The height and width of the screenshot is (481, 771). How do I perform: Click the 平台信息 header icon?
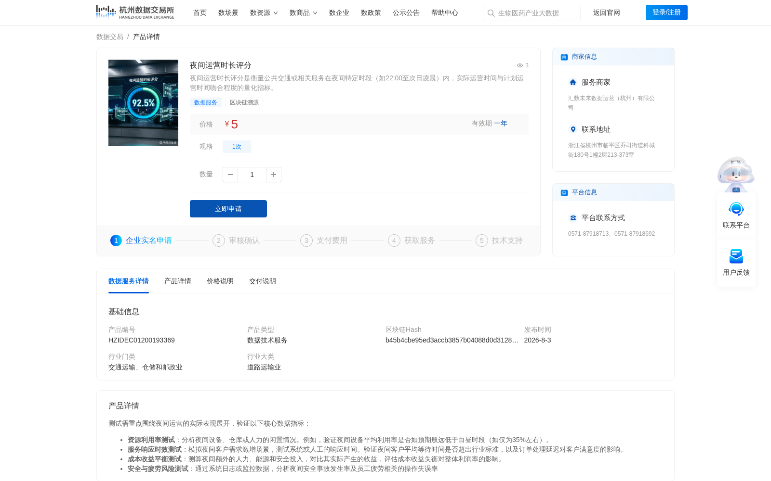[x=564, y=192]
